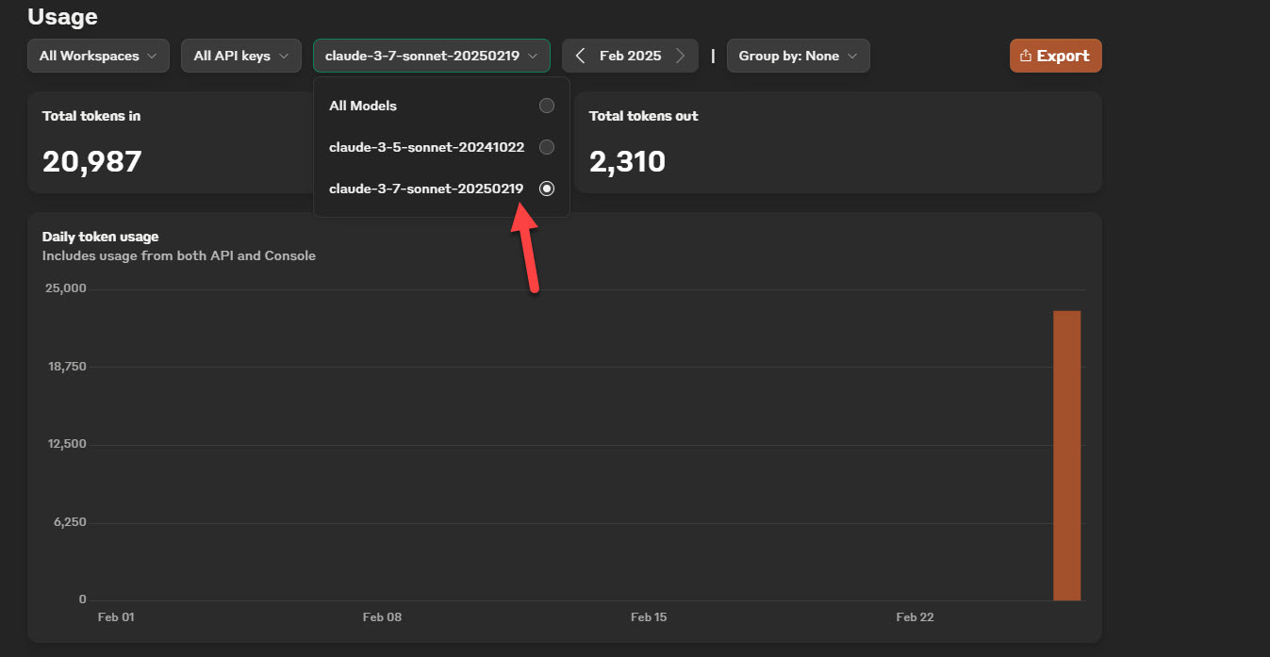This screenshot has height=657, width=1270.
Task: Click the Total tokens in label
Action: (x=91, y=116)
